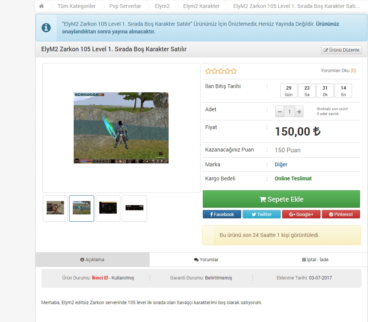
Task: Click the 150 Puan value
Action: click(287, 150)
